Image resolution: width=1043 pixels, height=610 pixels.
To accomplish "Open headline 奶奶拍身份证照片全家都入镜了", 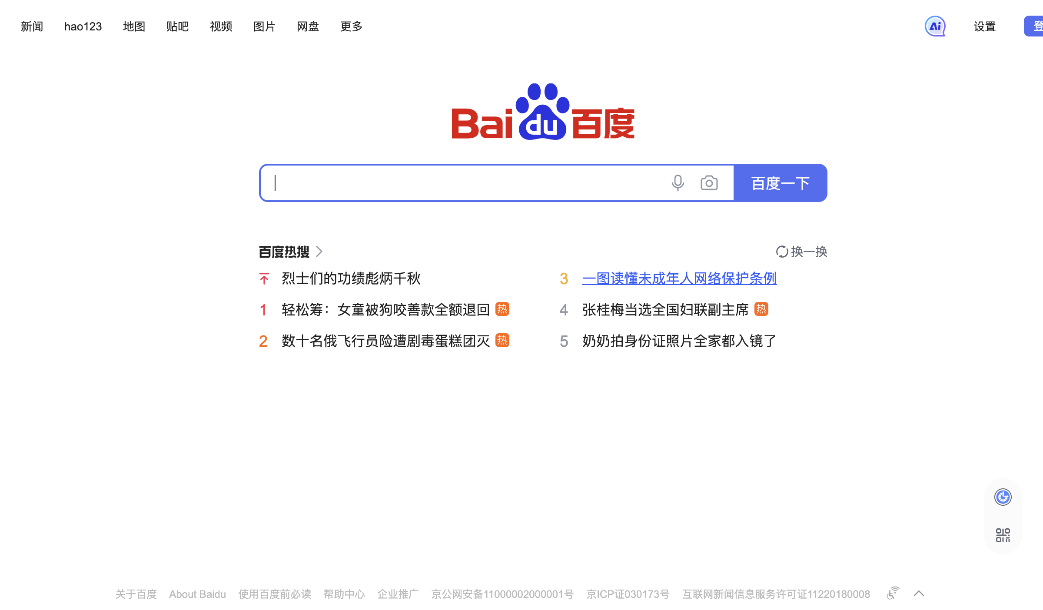I will click(679, 341).
